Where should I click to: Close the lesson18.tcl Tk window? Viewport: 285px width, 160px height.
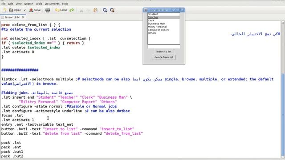pos(183,10)
